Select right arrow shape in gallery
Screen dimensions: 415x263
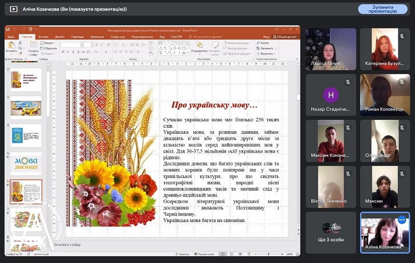[174, 48]
